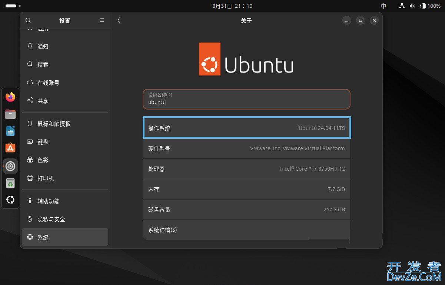Select 系统 in the sidebar
Image resolution: width=445 pixels, height=285 pixels.
click(65, 237)
